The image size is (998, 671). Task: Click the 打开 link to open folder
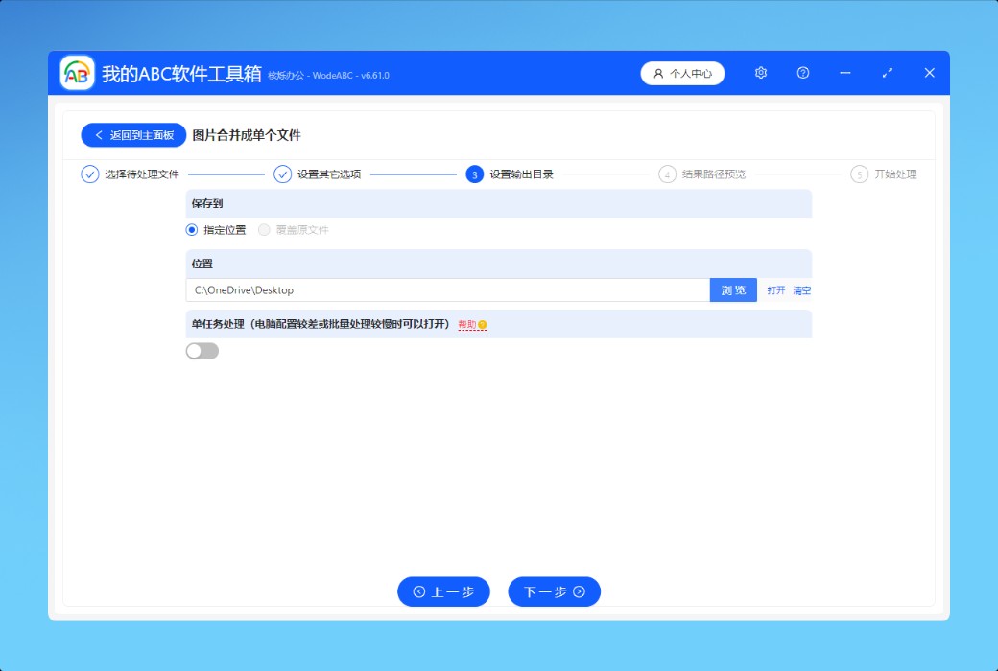[775, 290]
